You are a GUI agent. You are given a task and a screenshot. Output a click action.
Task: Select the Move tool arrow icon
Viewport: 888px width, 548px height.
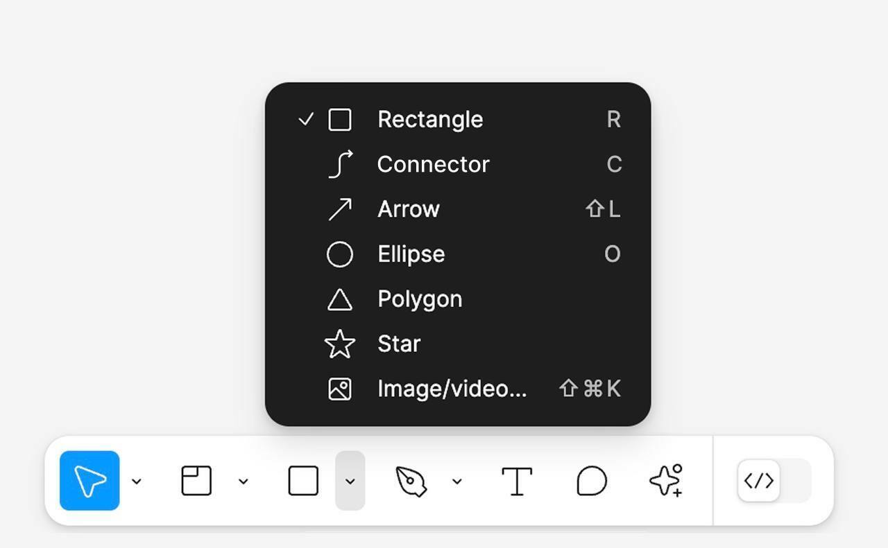[89, 481]
